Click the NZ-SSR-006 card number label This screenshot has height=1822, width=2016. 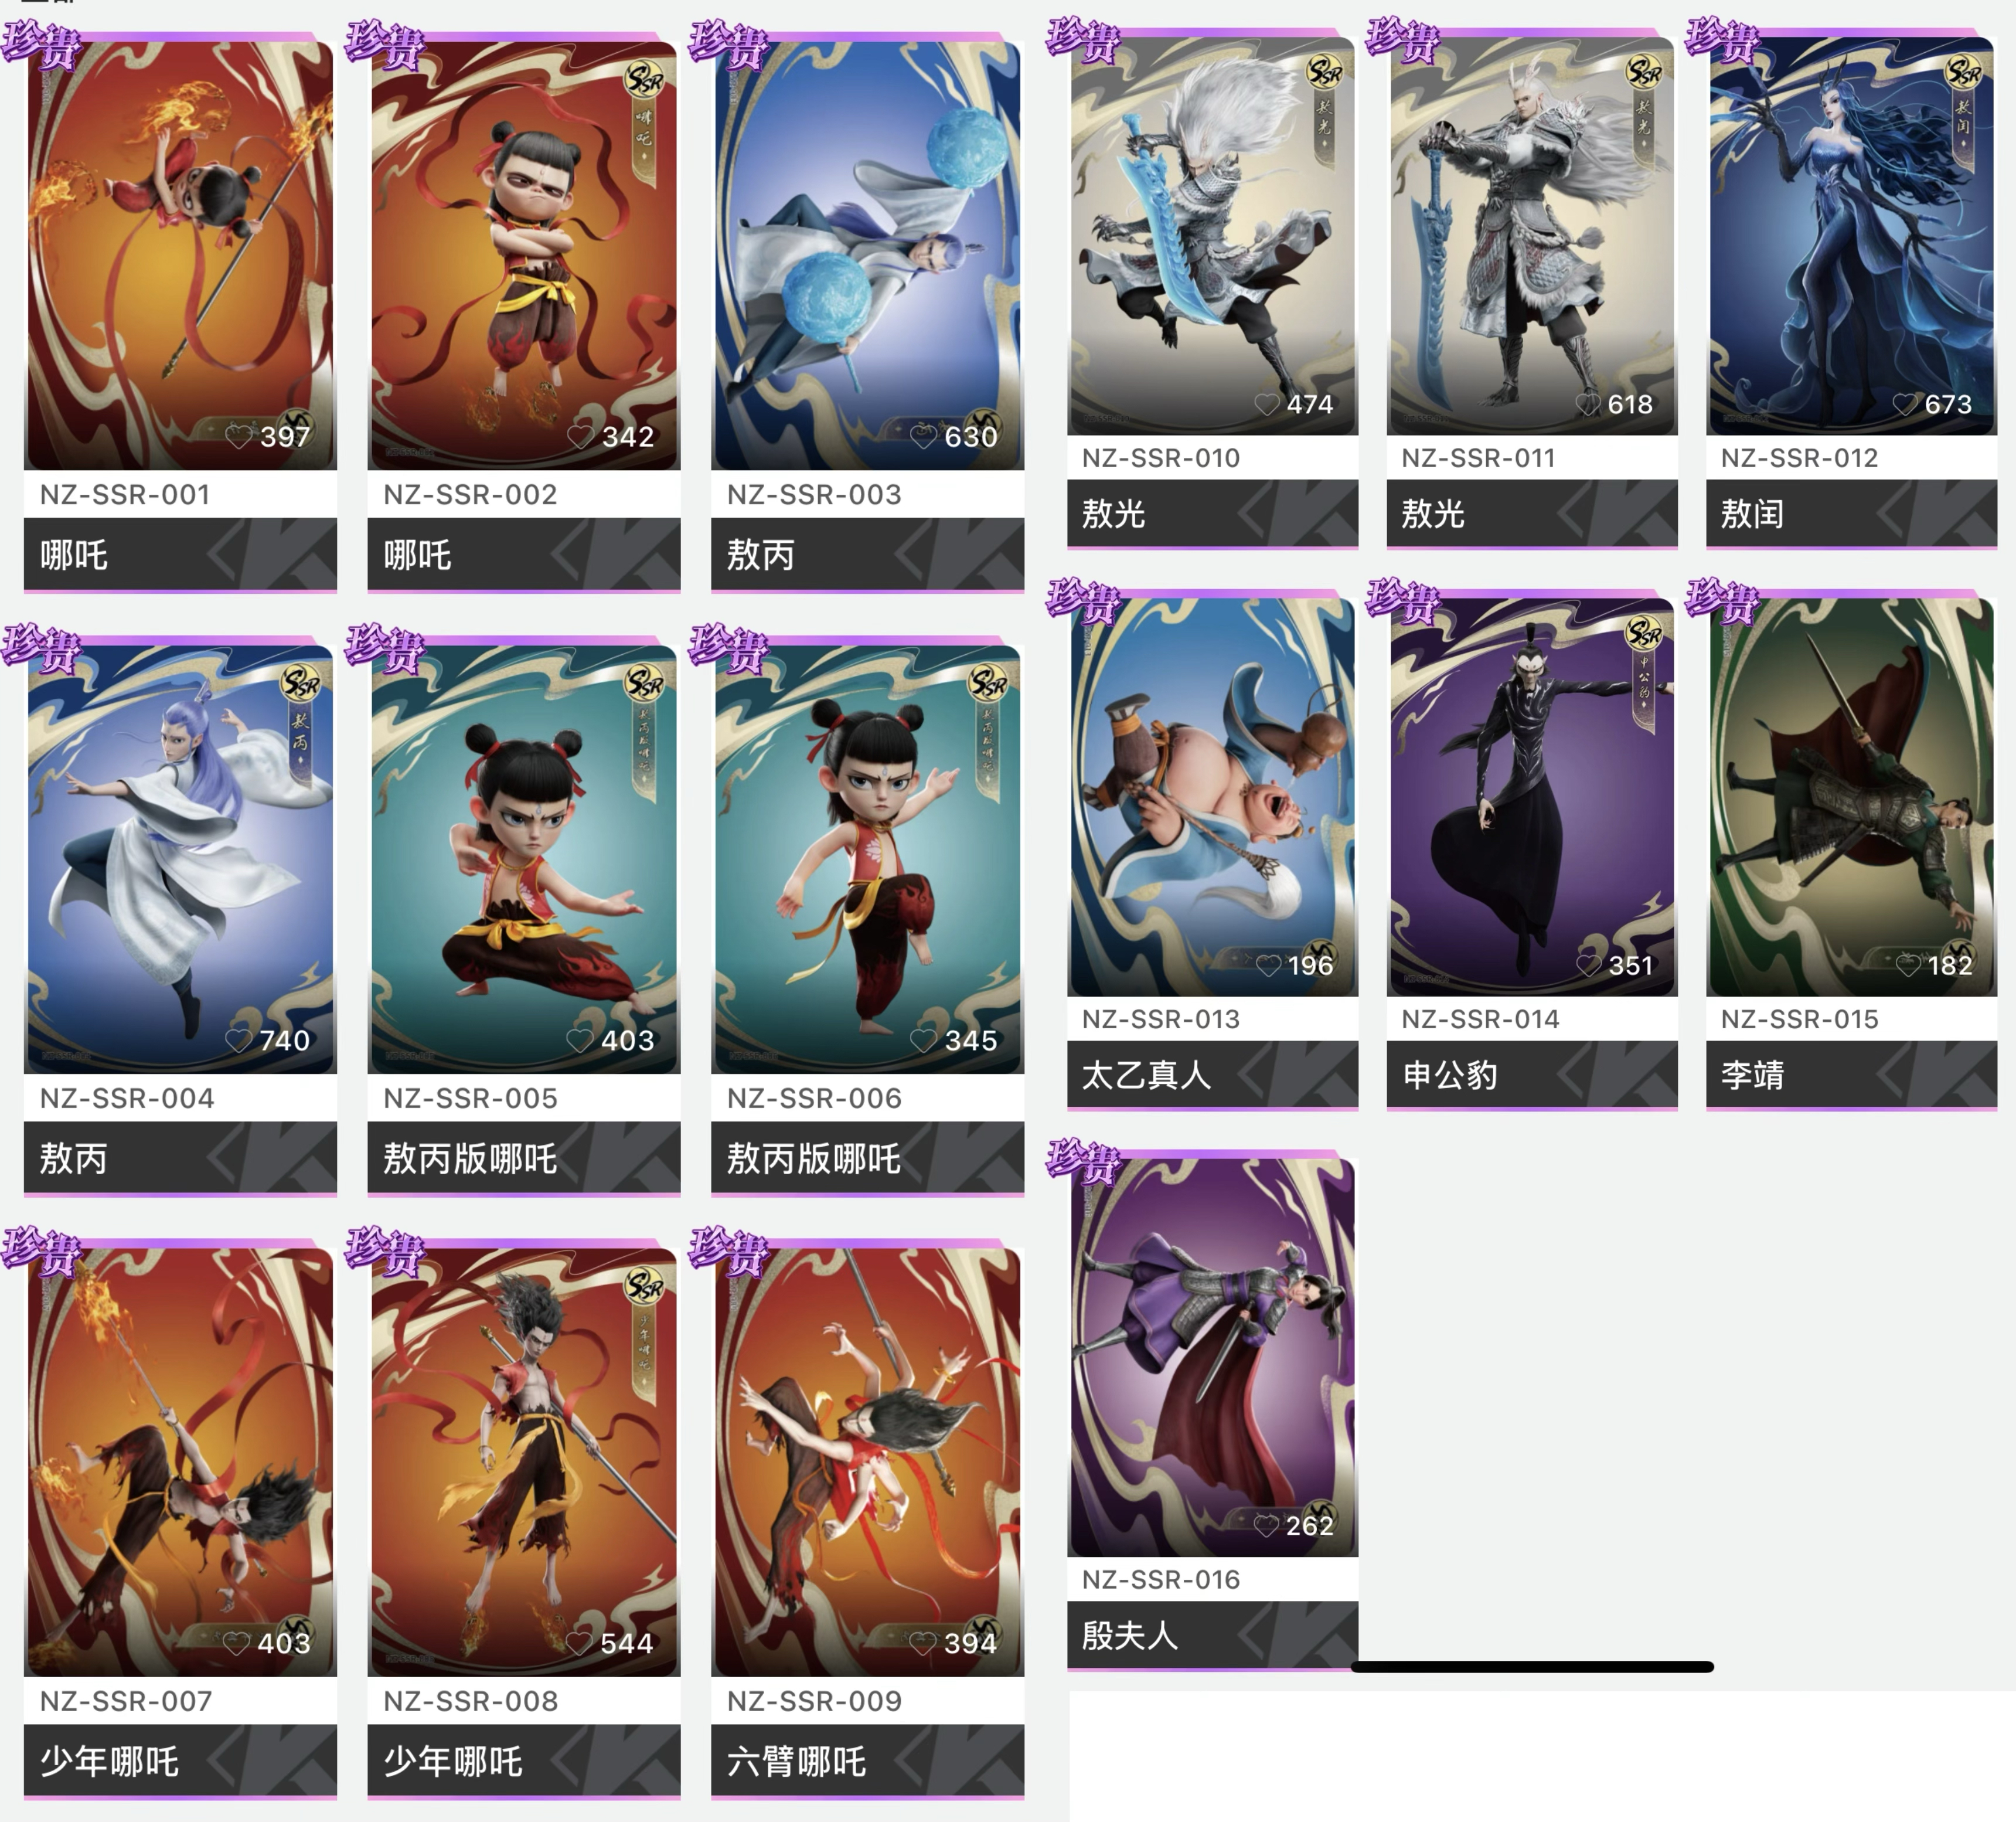(814, 1097)
